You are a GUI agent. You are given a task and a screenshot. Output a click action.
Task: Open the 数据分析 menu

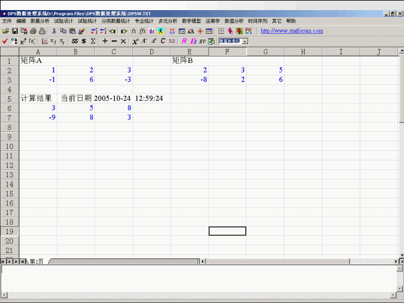point(40,21)
